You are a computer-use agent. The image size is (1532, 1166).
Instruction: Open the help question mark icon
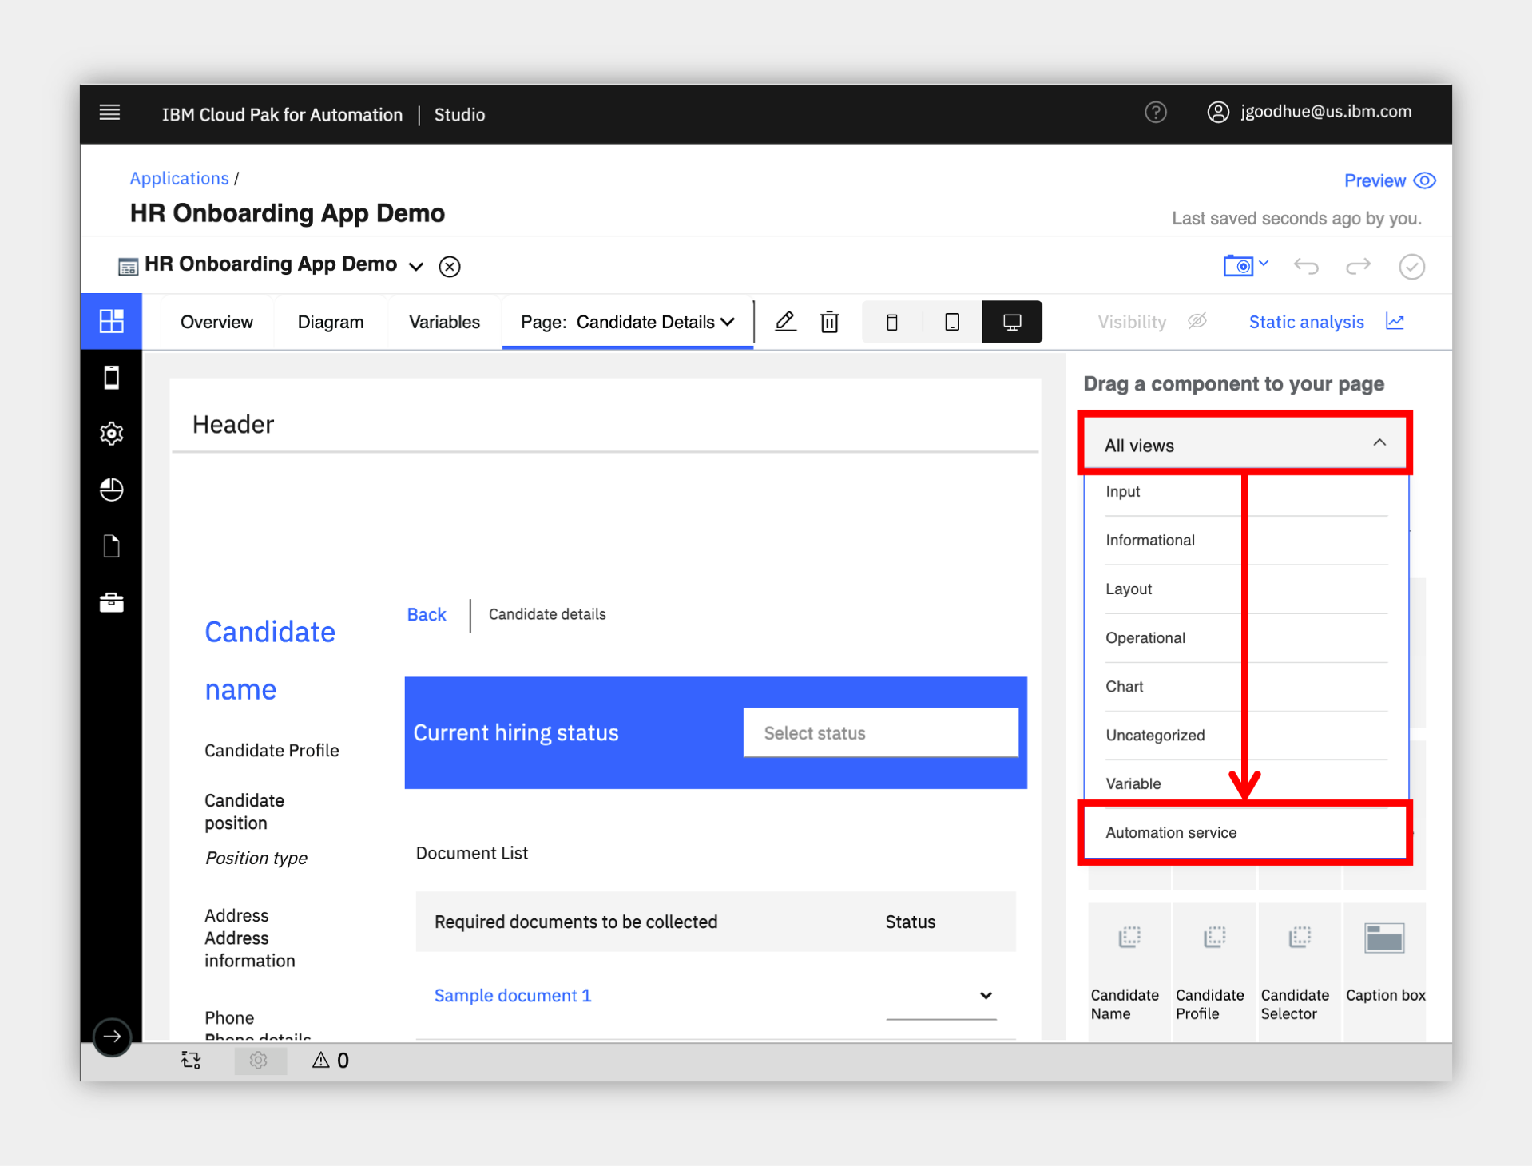pyautogui.click(x=1155, y=113)
